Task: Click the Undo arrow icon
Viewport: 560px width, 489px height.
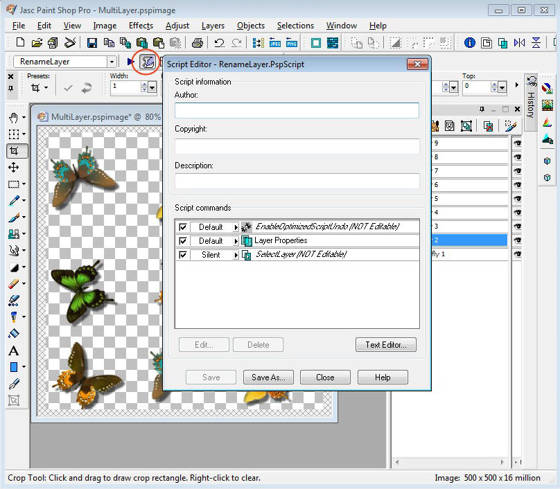Action: [219, 43]
